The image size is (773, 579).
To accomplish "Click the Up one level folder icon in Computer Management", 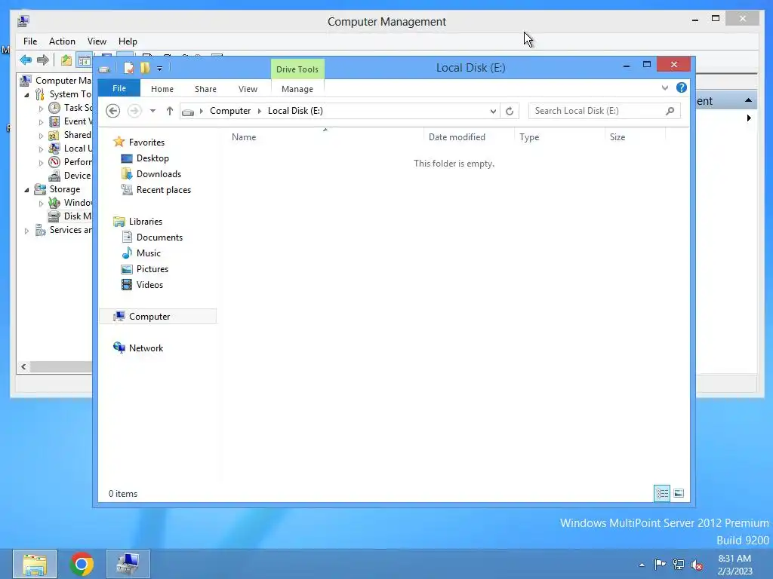I will [x=66, y=60].
